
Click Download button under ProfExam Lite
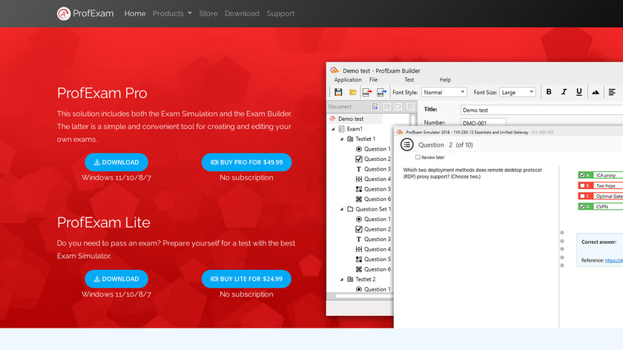point(116,279)
